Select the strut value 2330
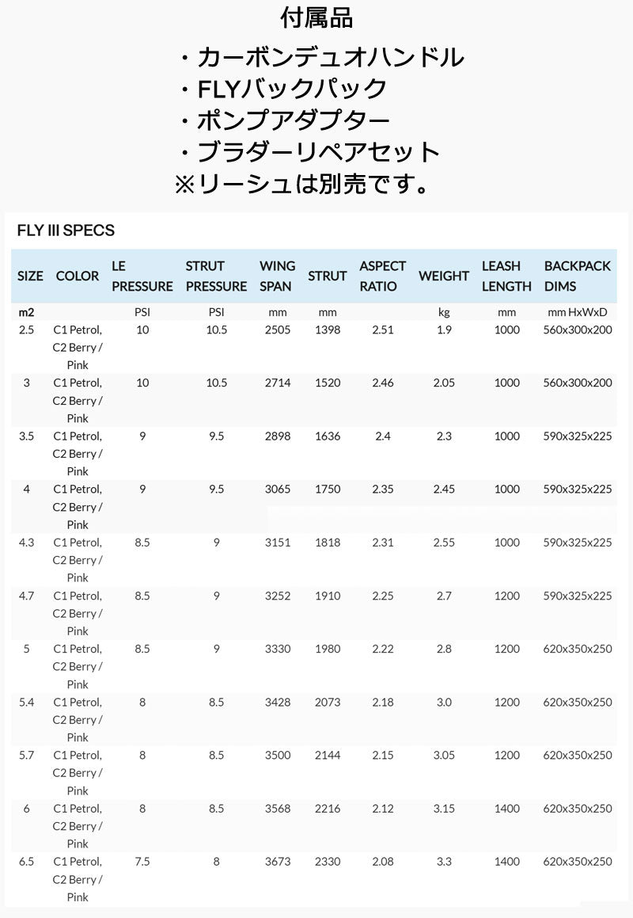The width and height of the screenshot is (633, 918). coord(327,862)
